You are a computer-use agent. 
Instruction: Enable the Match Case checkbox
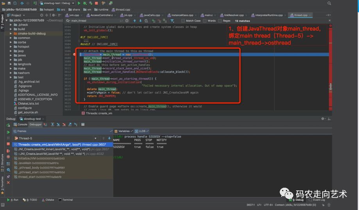[x=184, y=21]
